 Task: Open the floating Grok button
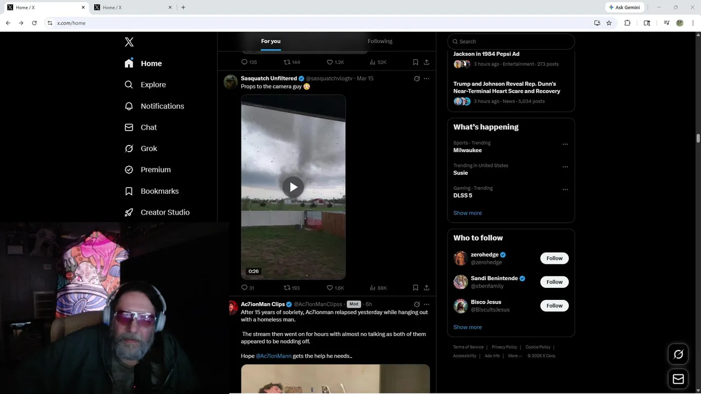(x=679, y=355)
